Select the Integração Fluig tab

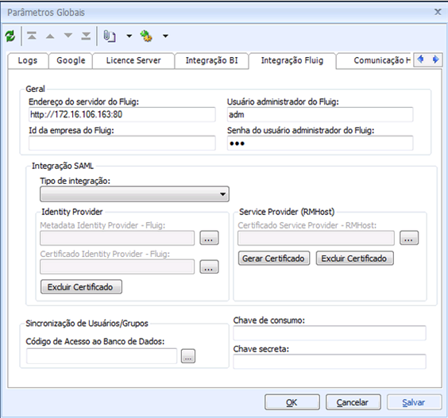[x=292, y=60]
